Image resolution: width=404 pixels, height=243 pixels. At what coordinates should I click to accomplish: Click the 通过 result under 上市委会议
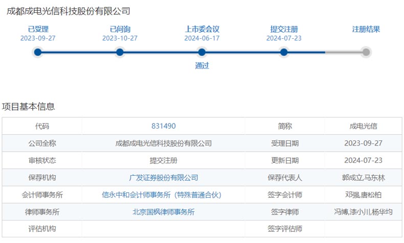pyautogui.click(x=202, y=65)
